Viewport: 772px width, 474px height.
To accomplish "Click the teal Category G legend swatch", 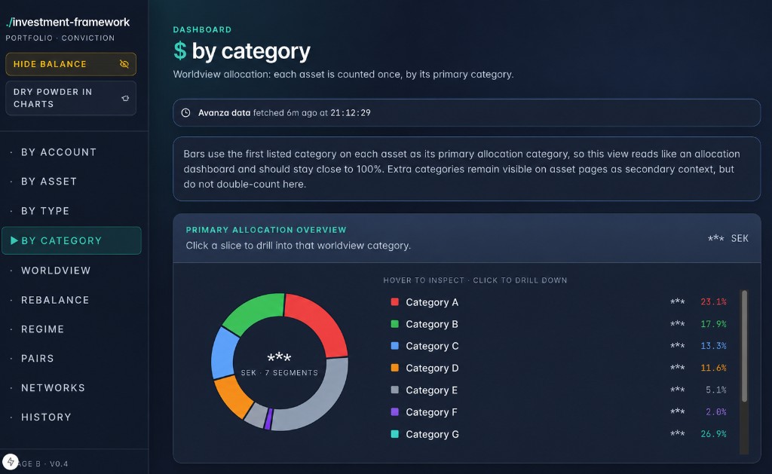I will (x=394, y=433).
